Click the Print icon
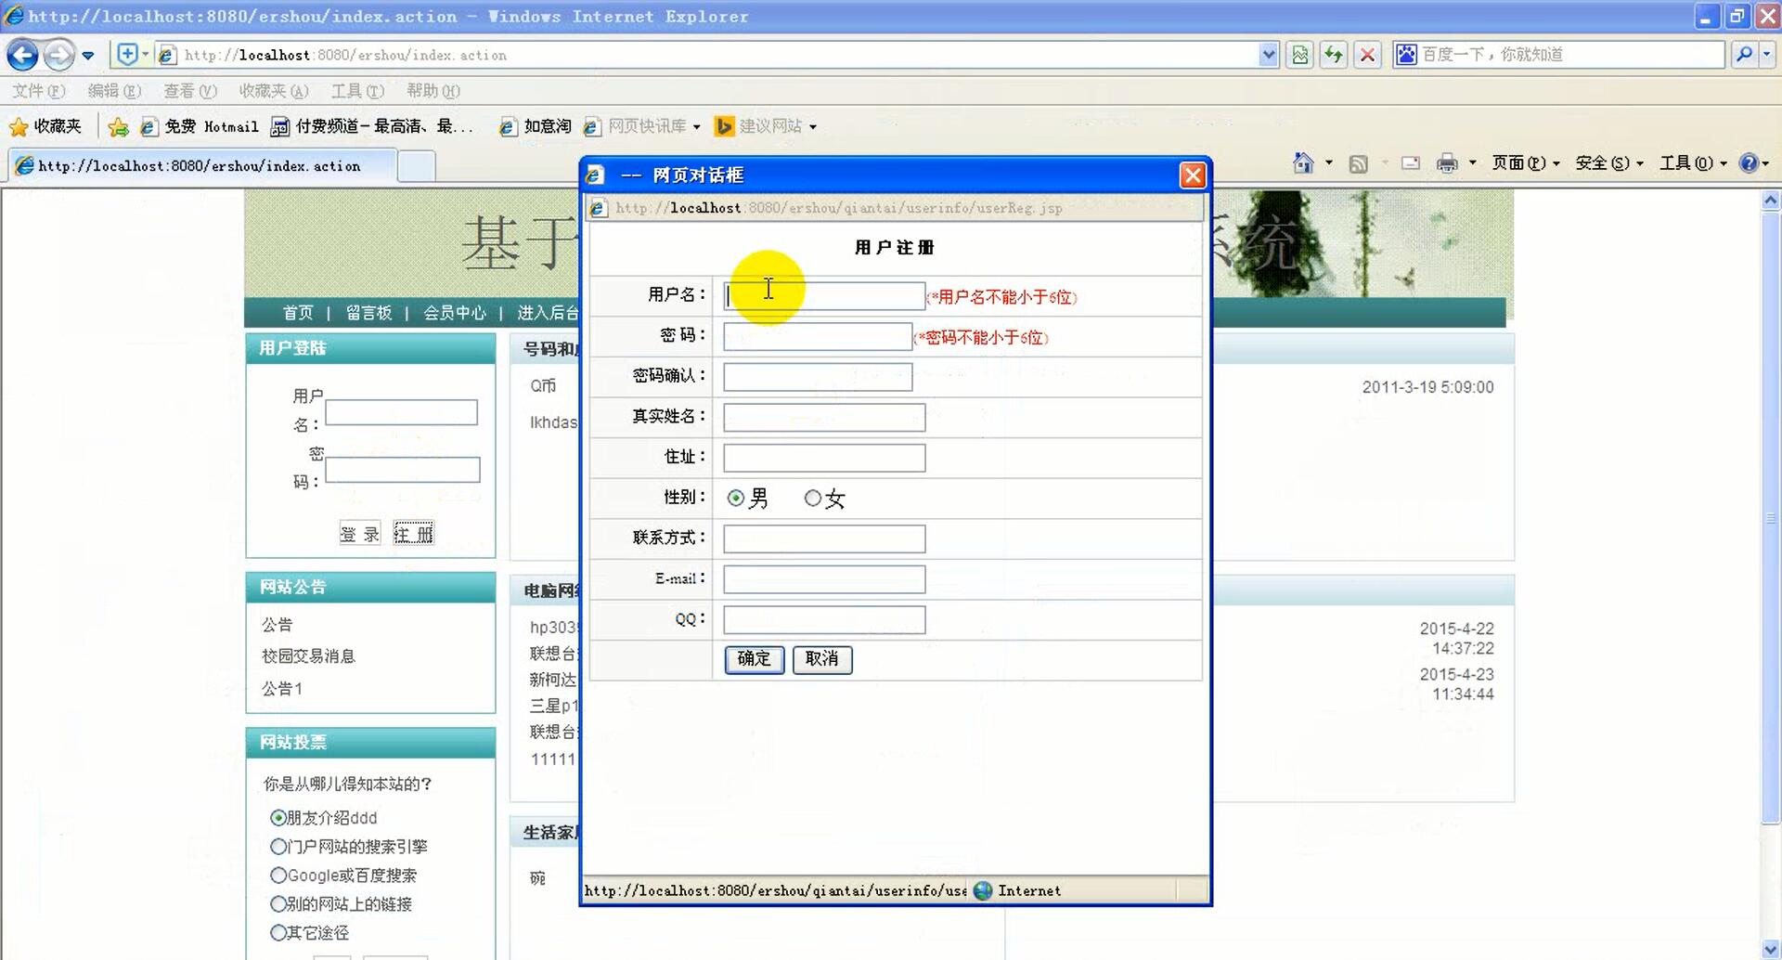 tap(1447, 163)
